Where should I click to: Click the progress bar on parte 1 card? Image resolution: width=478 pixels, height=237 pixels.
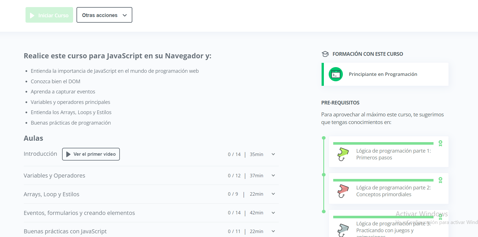(x=383, y=143)
